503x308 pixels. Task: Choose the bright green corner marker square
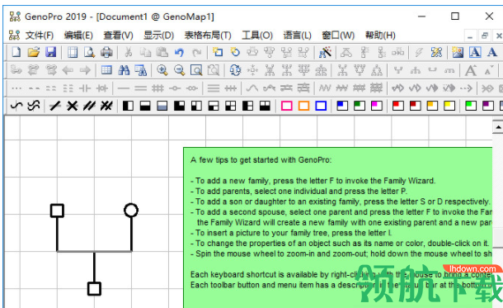[471, 106]
